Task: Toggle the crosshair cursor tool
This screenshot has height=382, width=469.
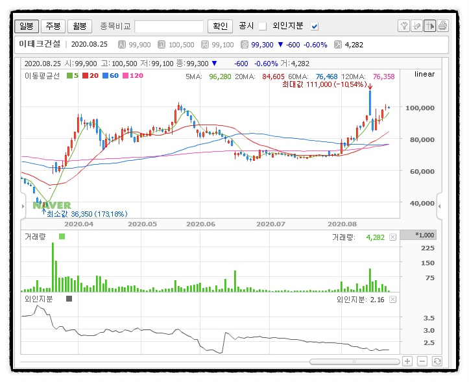Action: (429, 26)
